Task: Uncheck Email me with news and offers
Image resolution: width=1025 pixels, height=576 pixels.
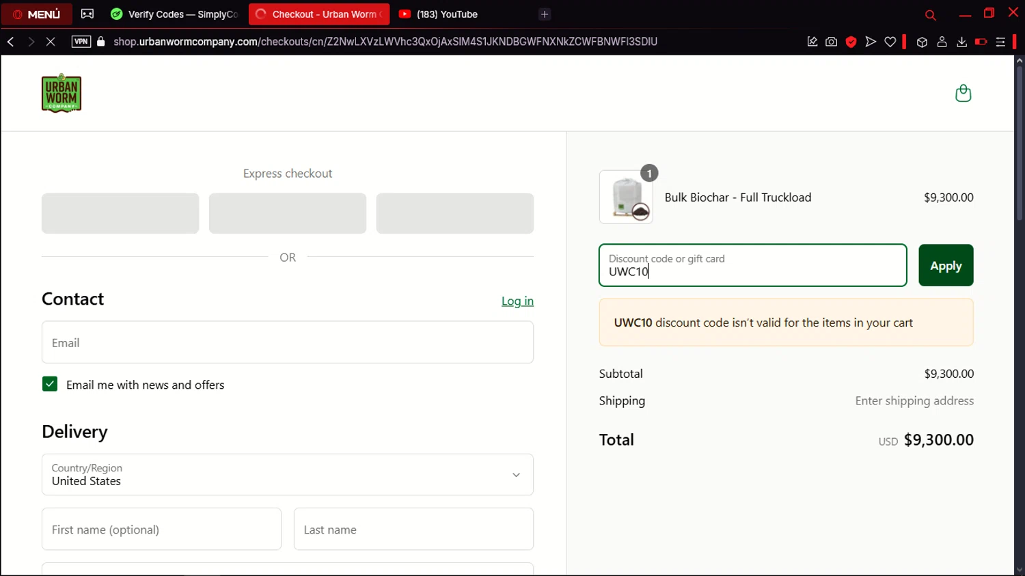Action: tap(50, 384)
